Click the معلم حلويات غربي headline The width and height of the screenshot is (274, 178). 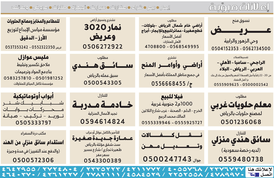click(241, 105)
